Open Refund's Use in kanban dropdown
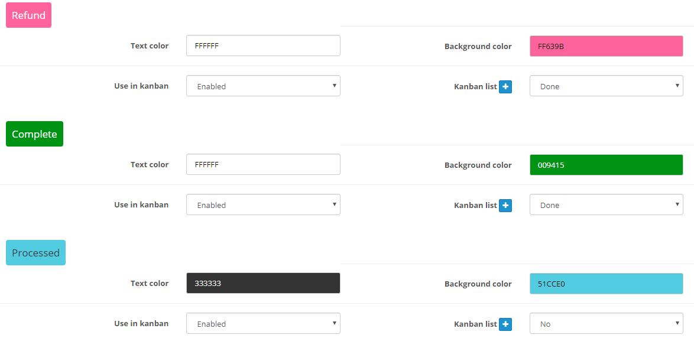Screen dimensions: 694x351 tap(263, 86)
